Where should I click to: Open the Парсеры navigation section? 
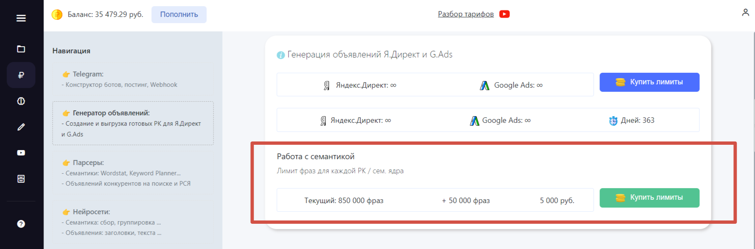tap(133, 172)
